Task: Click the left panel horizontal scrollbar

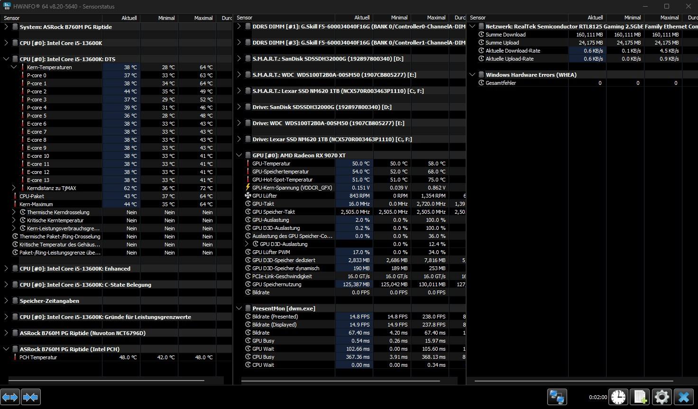Action: [106, 380]
